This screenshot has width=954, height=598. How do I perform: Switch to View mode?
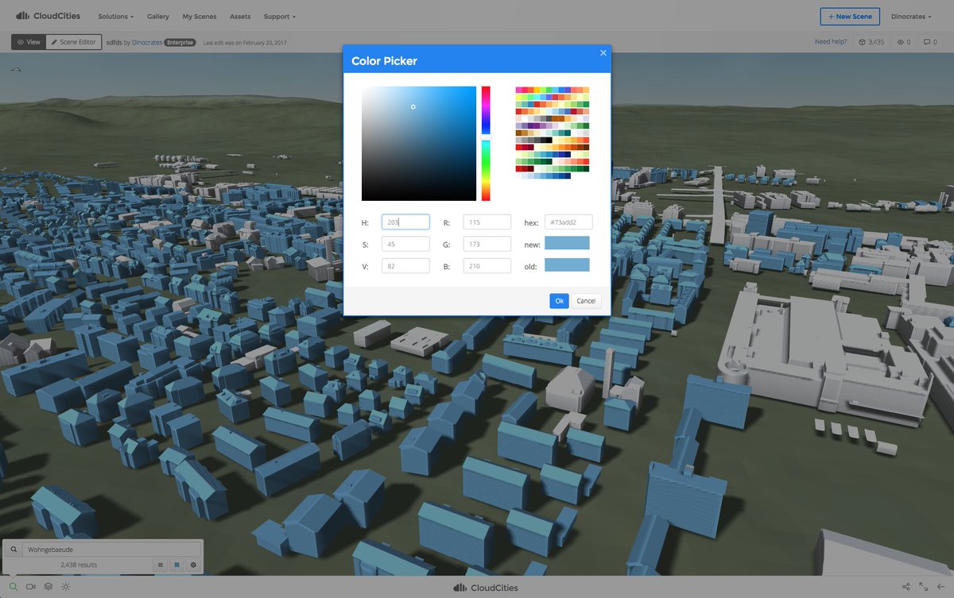click(x=28, y=42)
